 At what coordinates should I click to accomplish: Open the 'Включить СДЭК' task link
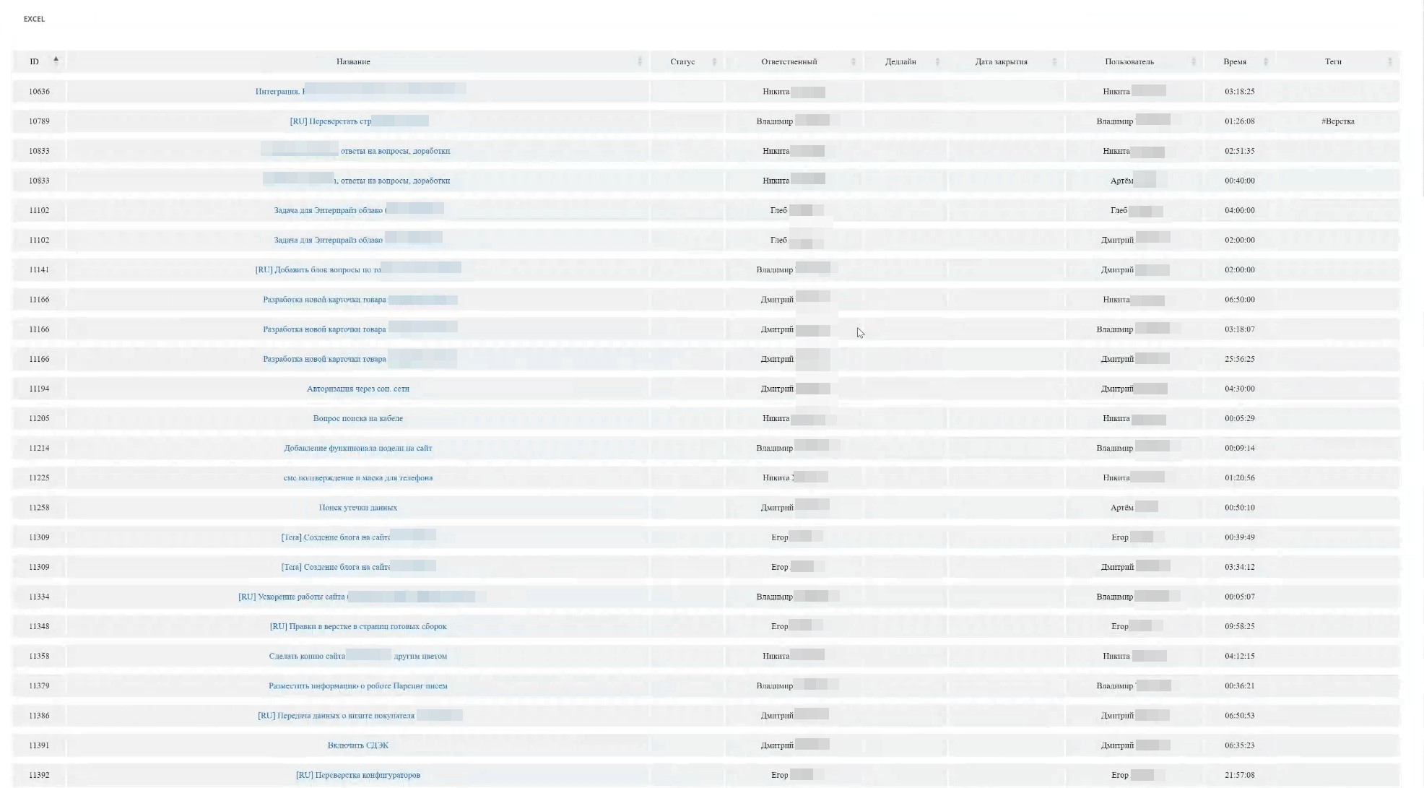357,745
